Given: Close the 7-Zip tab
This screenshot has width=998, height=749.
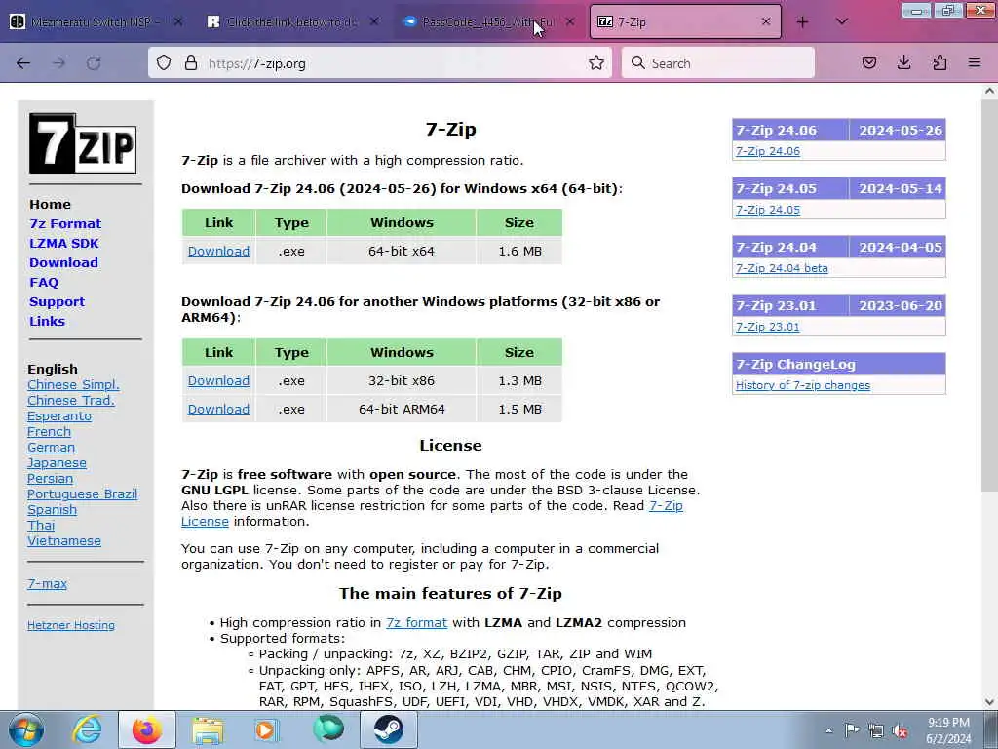Looking at the screenshot, I should pyautogui.click(x=766, y=21).
